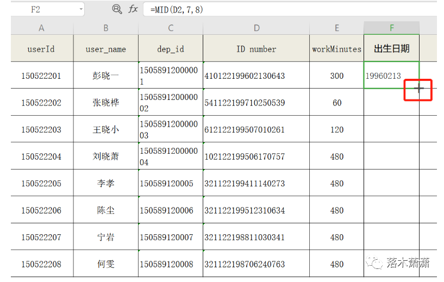The width and height of the screenshot is (444, 282).
Task: Click the name cell 李孝
Action: [106, 183]
